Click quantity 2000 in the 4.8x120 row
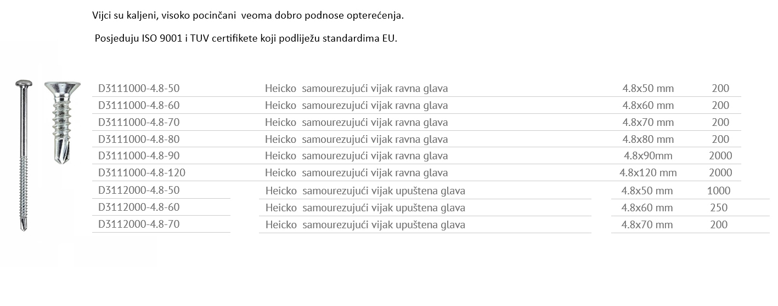778x306 pixels. [x=720, y=173]
